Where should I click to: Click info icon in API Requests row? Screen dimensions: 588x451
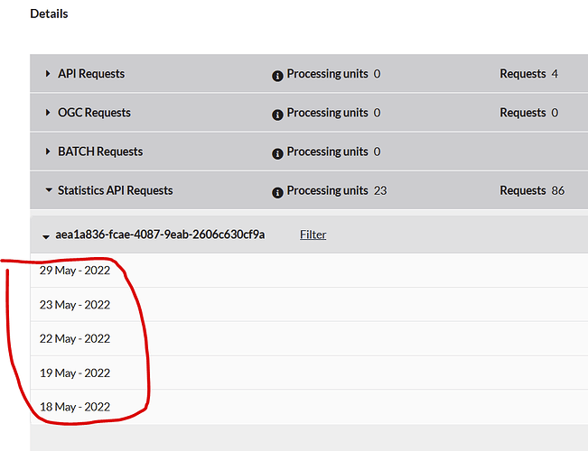(277, 76)
